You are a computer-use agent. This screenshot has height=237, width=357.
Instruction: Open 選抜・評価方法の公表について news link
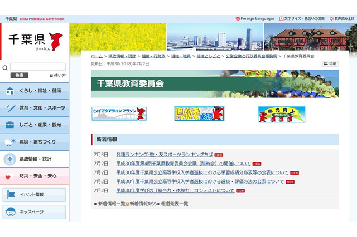(x=200, y=181)
